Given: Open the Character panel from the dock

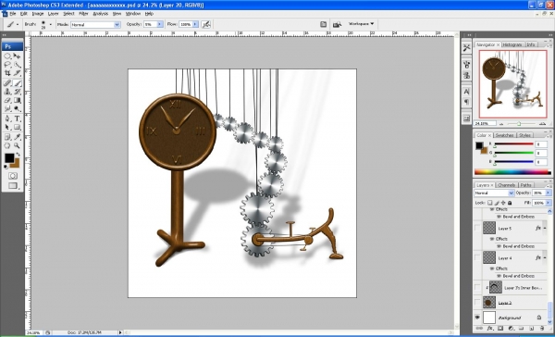Looking at the screenshot, I should coord(466,92).
